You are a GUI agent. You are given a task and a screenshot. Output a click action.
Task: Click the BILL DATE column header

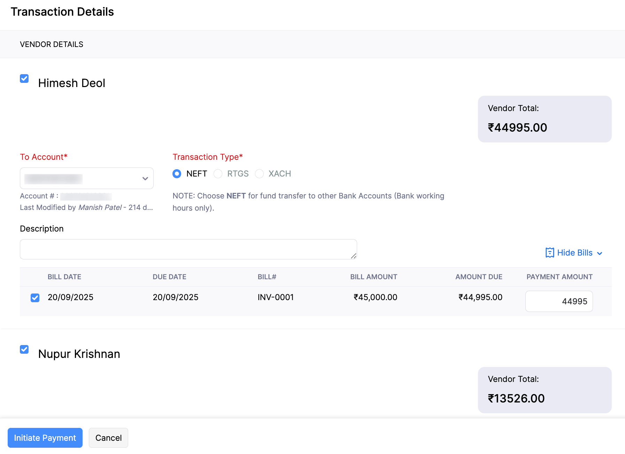(x=64, y=277)
